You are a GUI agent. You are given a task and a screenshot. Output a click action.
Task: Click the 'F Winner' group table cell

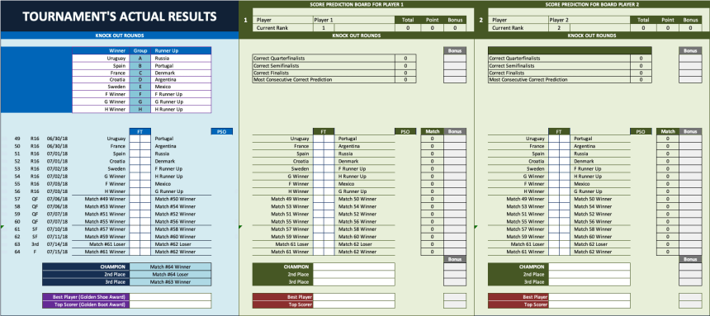click(x=101, y=94)
